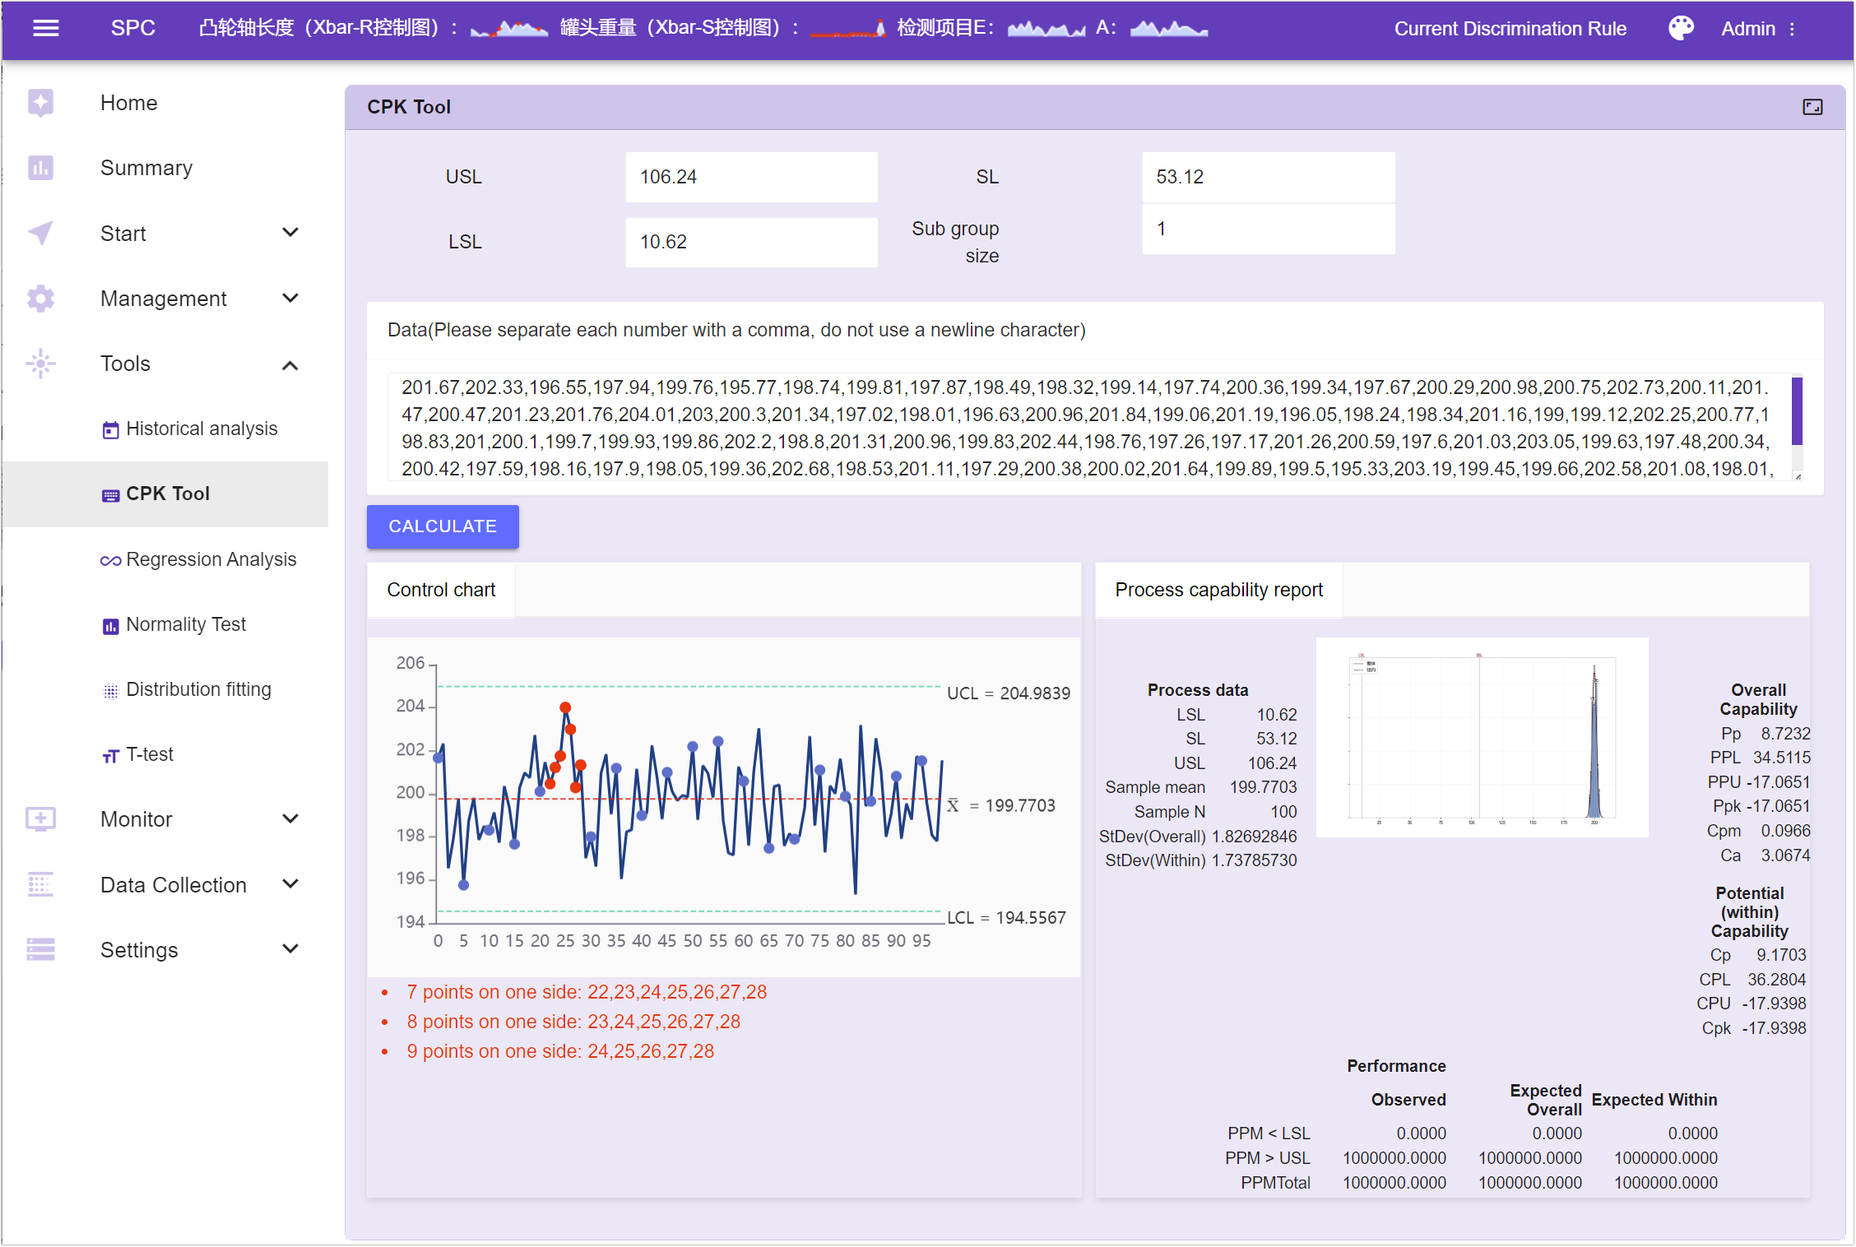1856x1247 pixels.
Task: Select the Distribution fitting tool
Action: (x=197, y=689)
